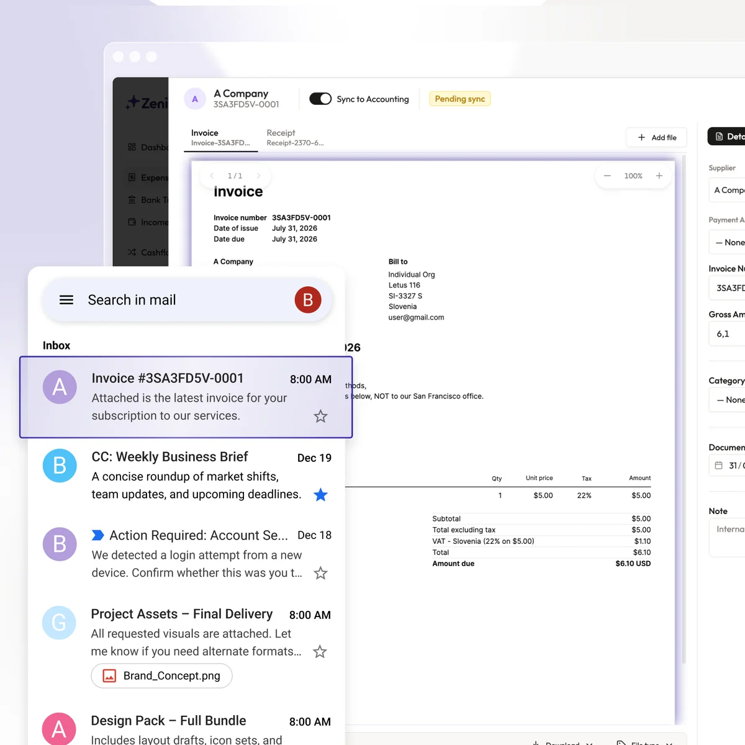Open the hamburger menu in the mail panel
The image size is (745, 745).
[66, 300]
